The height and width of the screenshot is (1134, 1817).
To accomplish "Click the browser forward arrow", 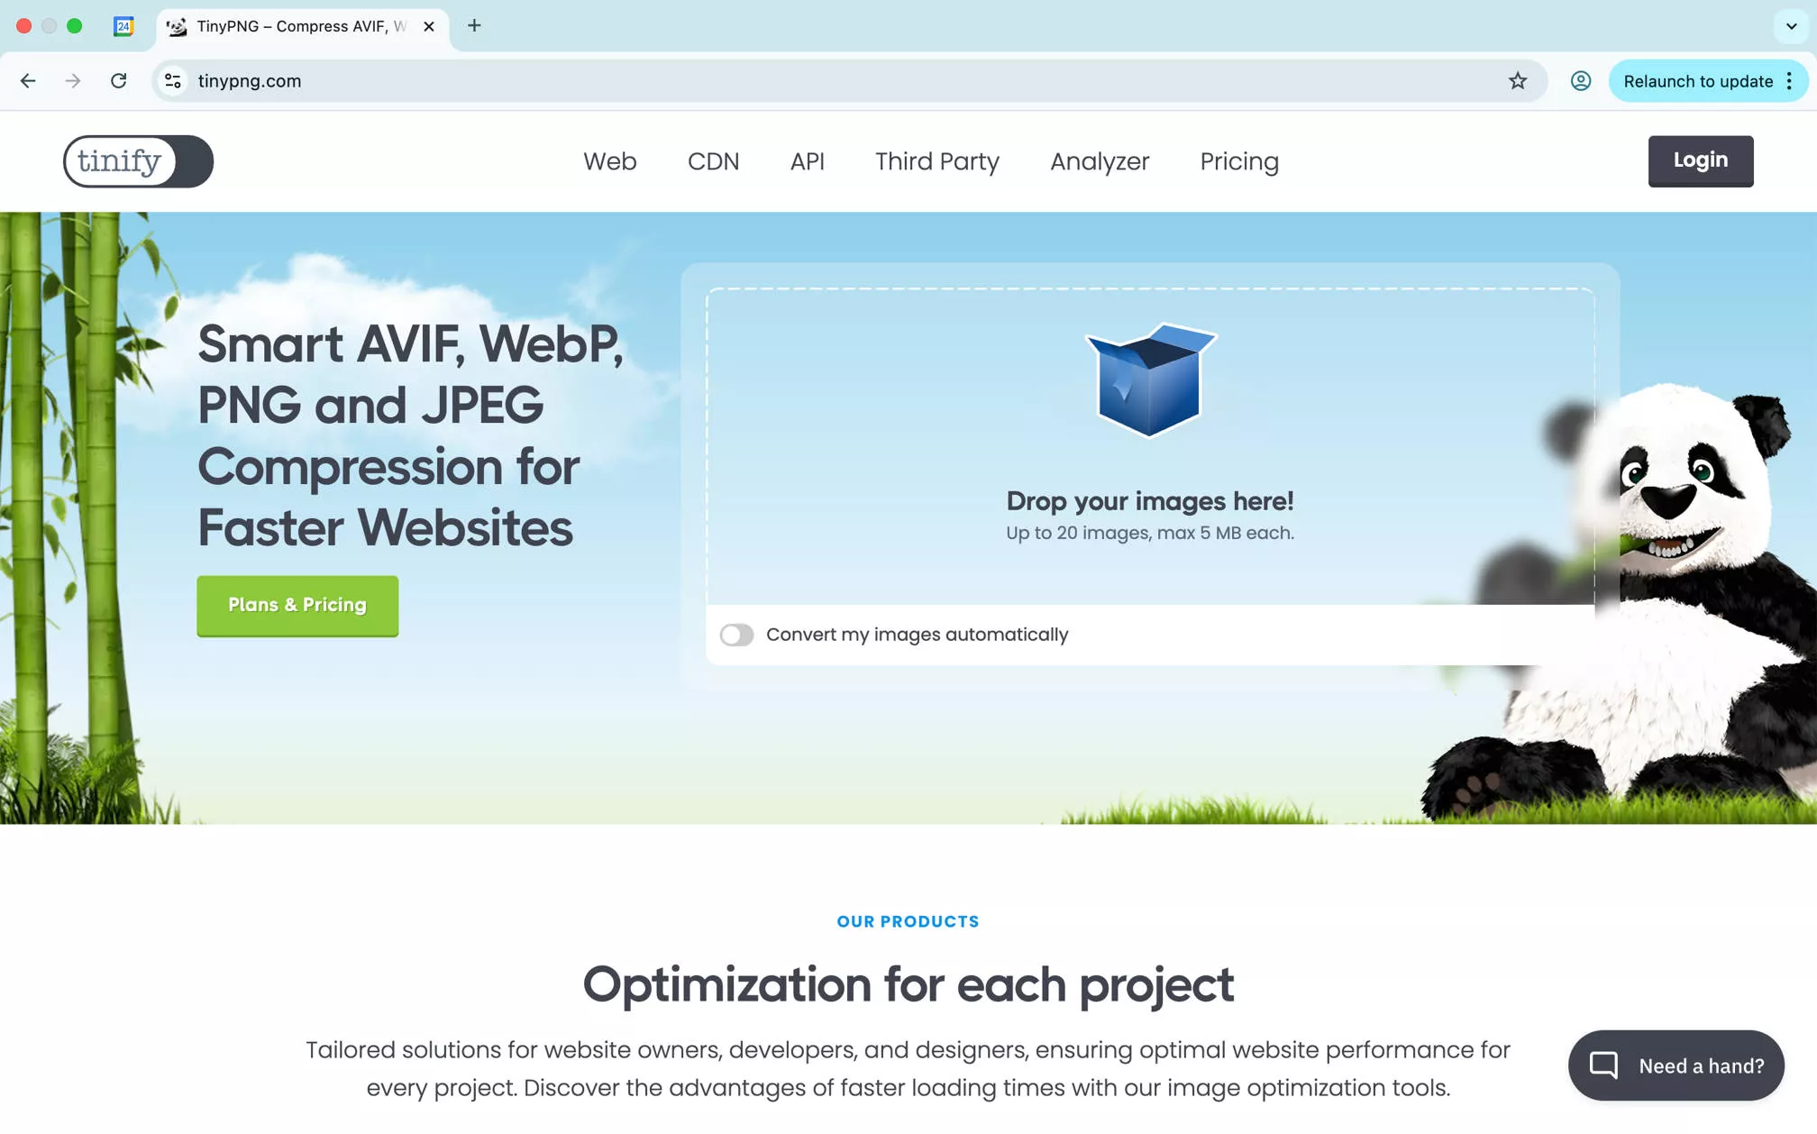I will tap(73, 81).
